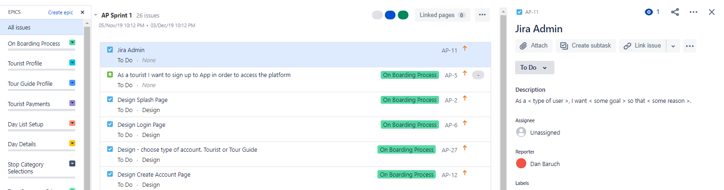Open sprint more options ellipsis menu

tap(482, 15)
